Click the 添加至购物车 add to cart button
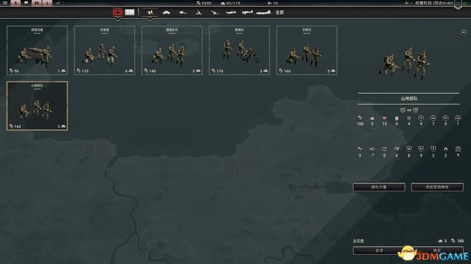Viewport: 471px width, 264px height. [x=437, y=187]
